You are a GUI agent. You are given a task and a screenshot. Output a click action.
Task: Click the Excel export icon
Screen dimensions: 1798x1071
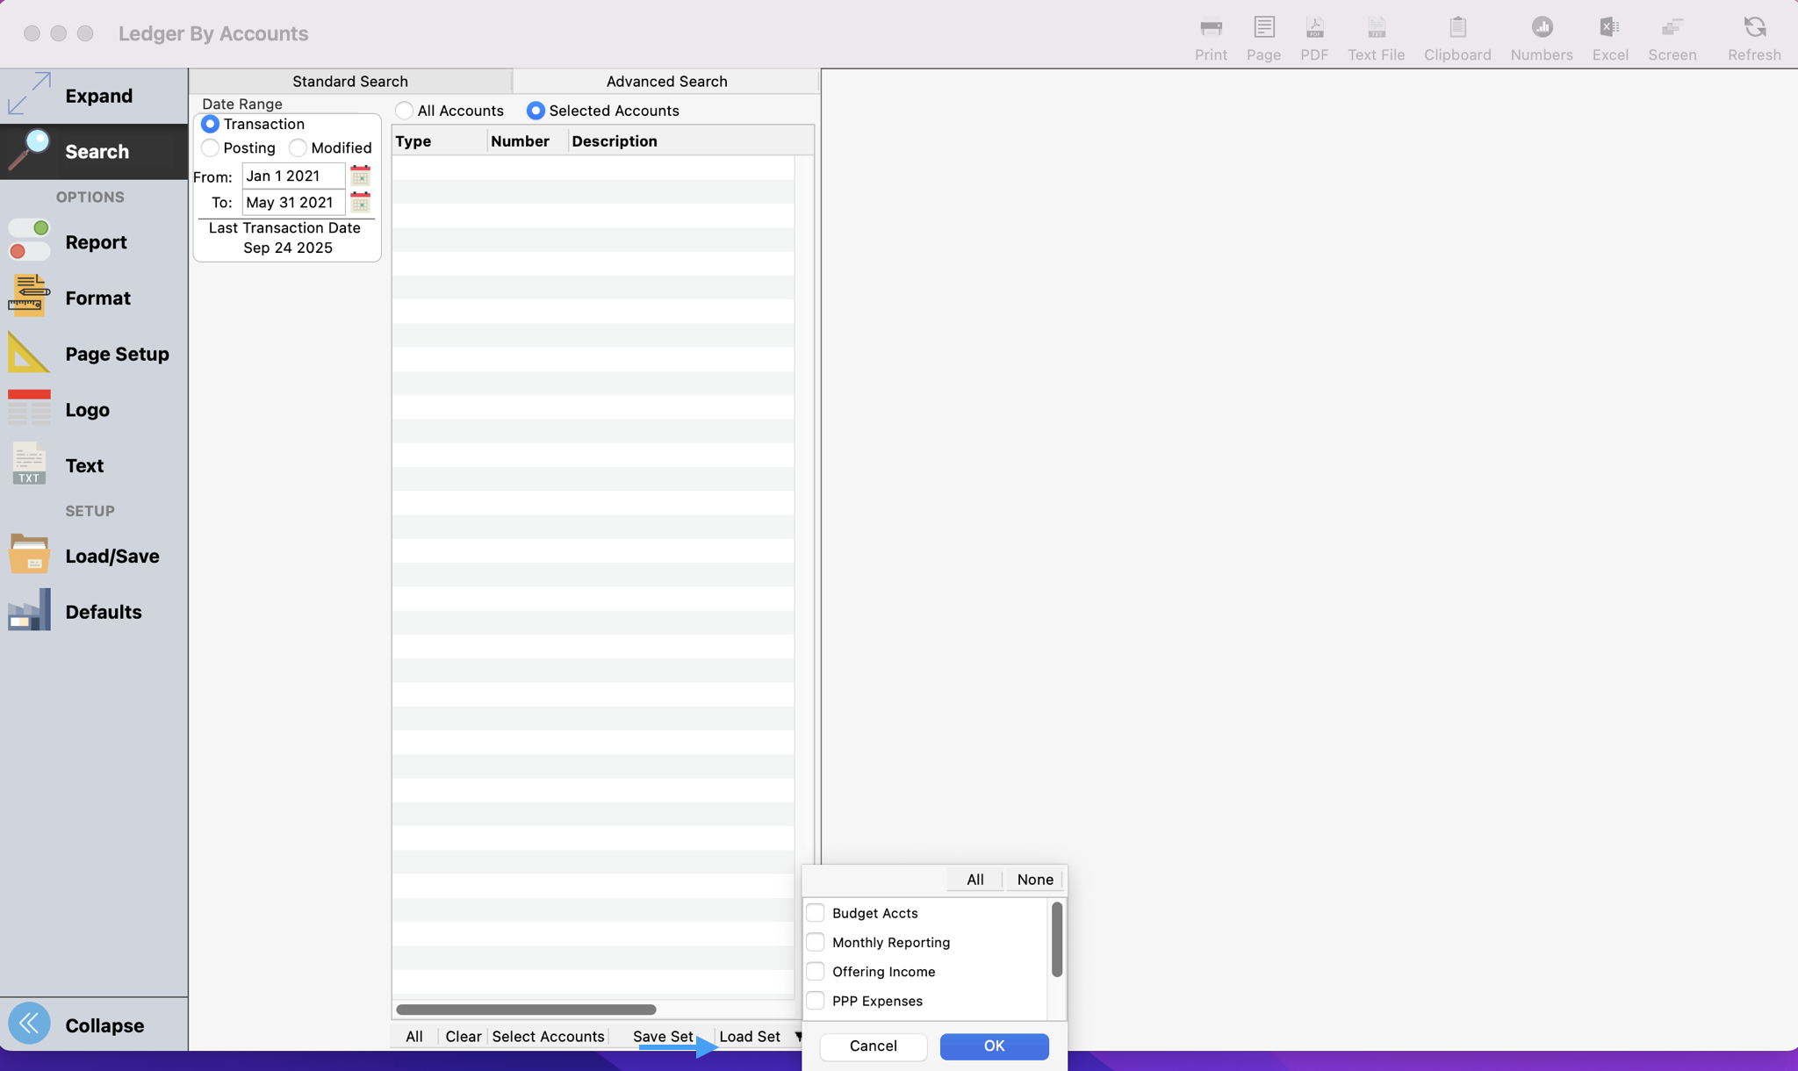1609,28
